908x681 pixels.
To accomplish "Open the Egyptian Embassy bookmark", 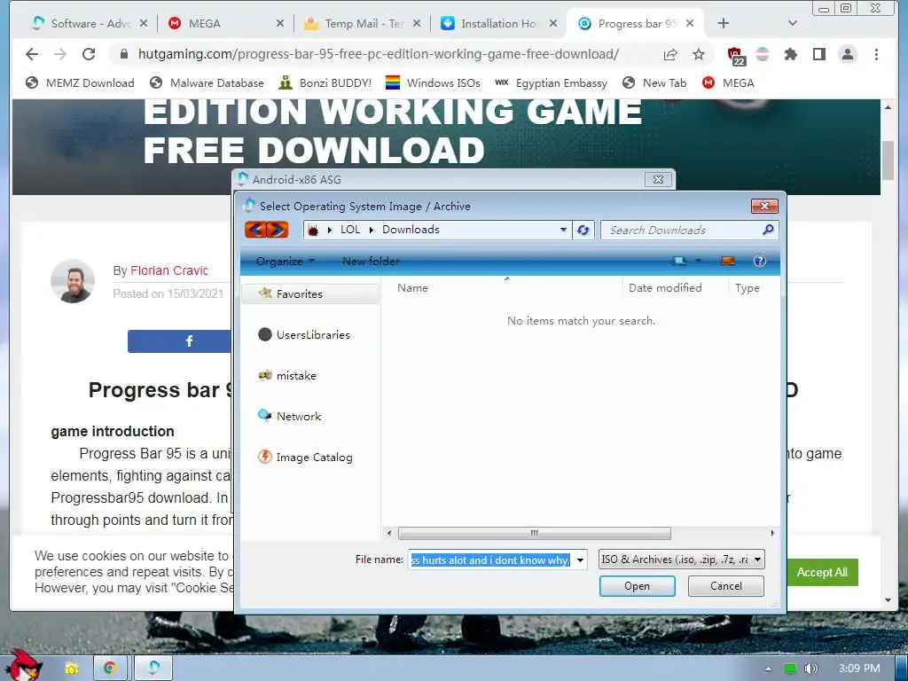I will tap(551, 82).
